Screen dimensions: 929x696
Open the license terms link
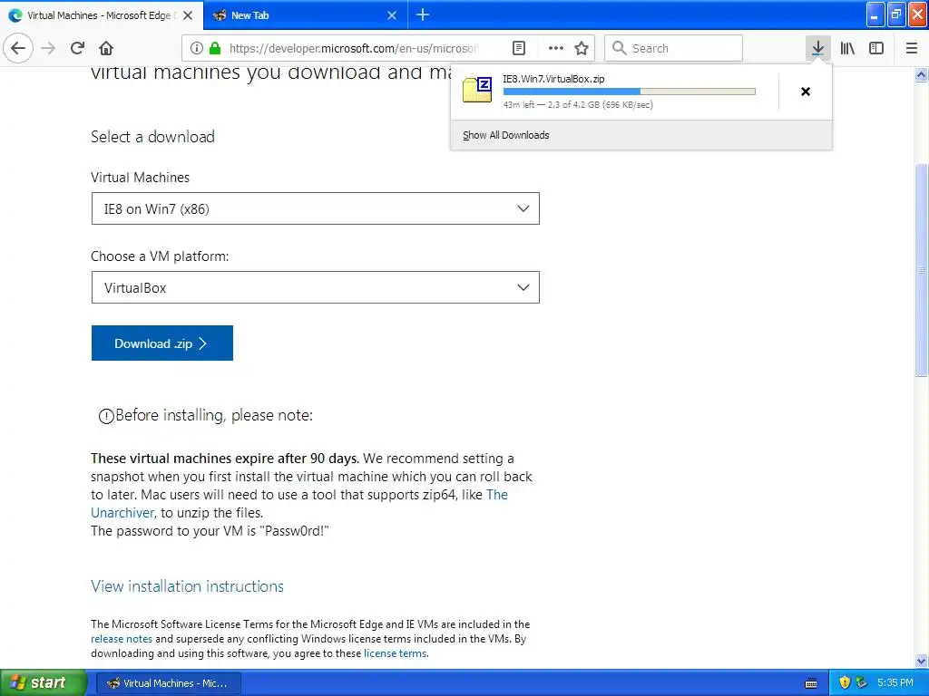coord(396,653)
